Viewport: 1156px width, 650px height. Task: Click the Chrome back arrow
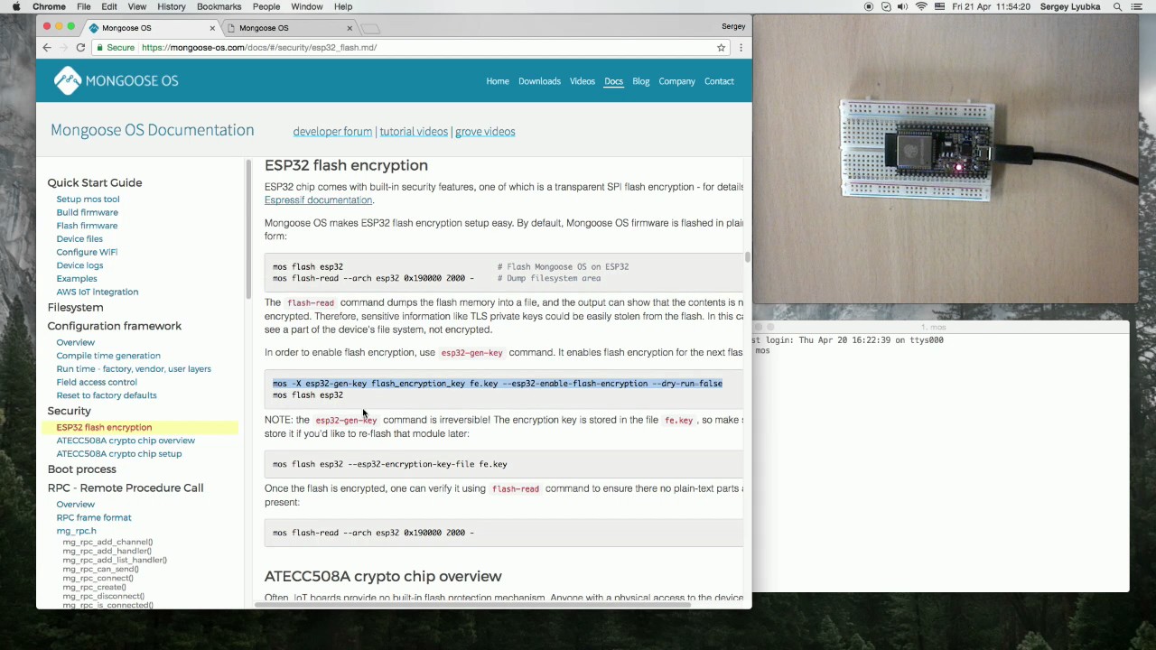[x=47, y=48]
